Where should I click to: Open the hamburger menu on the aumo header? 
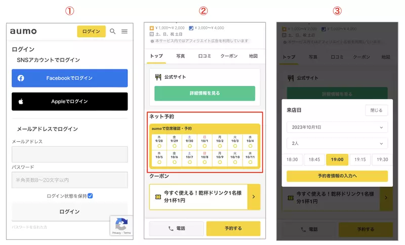[x=125, y=31]
